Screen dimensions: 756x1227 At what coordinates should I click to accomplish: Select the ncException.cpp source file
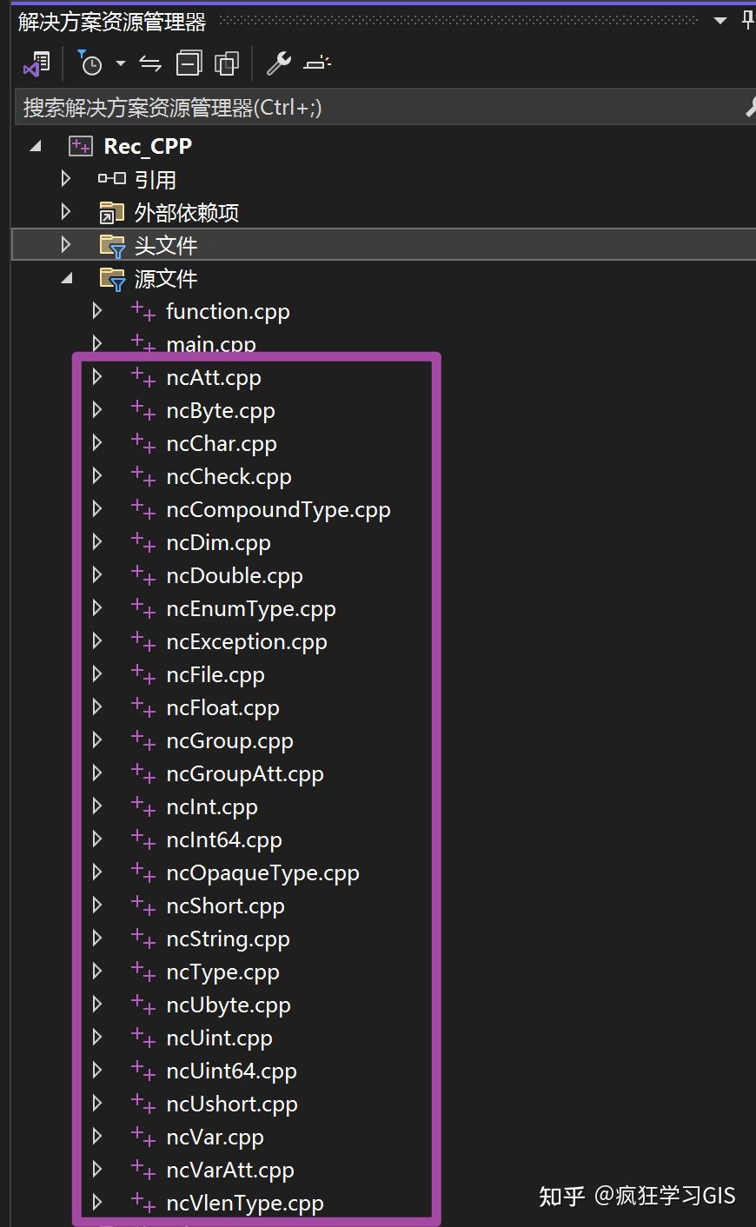coord(247,641)
